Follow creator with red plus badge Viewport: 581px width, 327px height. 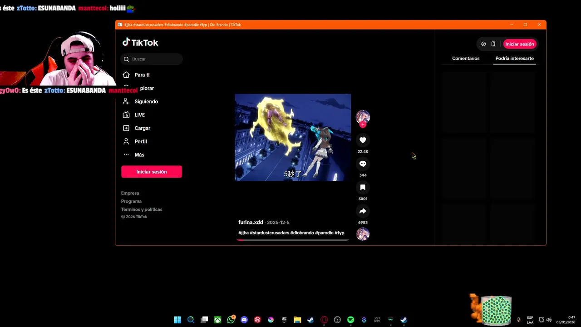363,124
